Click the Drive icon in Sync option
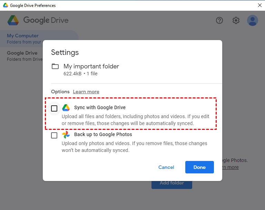The height and width of the screenshot is (210, 265). (66, 108)
